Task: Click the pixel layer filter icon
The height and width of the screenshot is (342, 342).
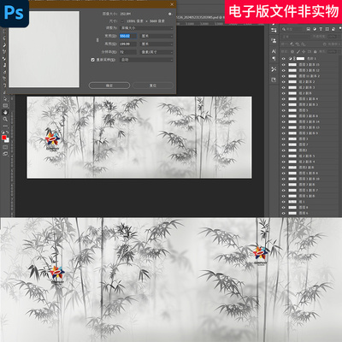Action: point(309,29)
